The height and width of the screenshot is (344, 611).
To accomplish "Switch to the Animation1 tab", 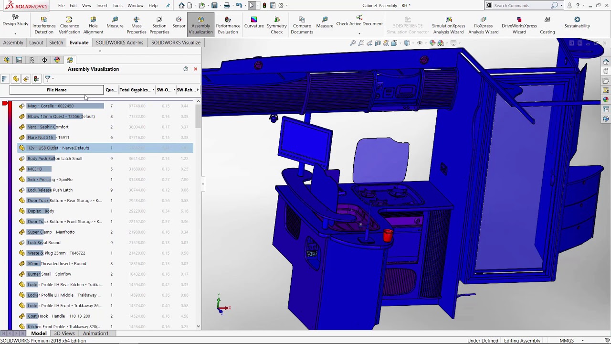I will point(95,333).
